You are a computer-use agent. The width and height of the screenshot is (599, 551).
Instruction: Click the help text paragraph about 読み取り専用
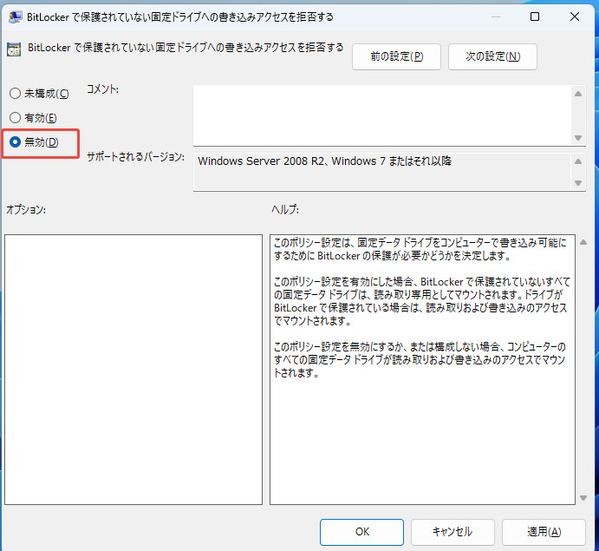pos(422,301)
